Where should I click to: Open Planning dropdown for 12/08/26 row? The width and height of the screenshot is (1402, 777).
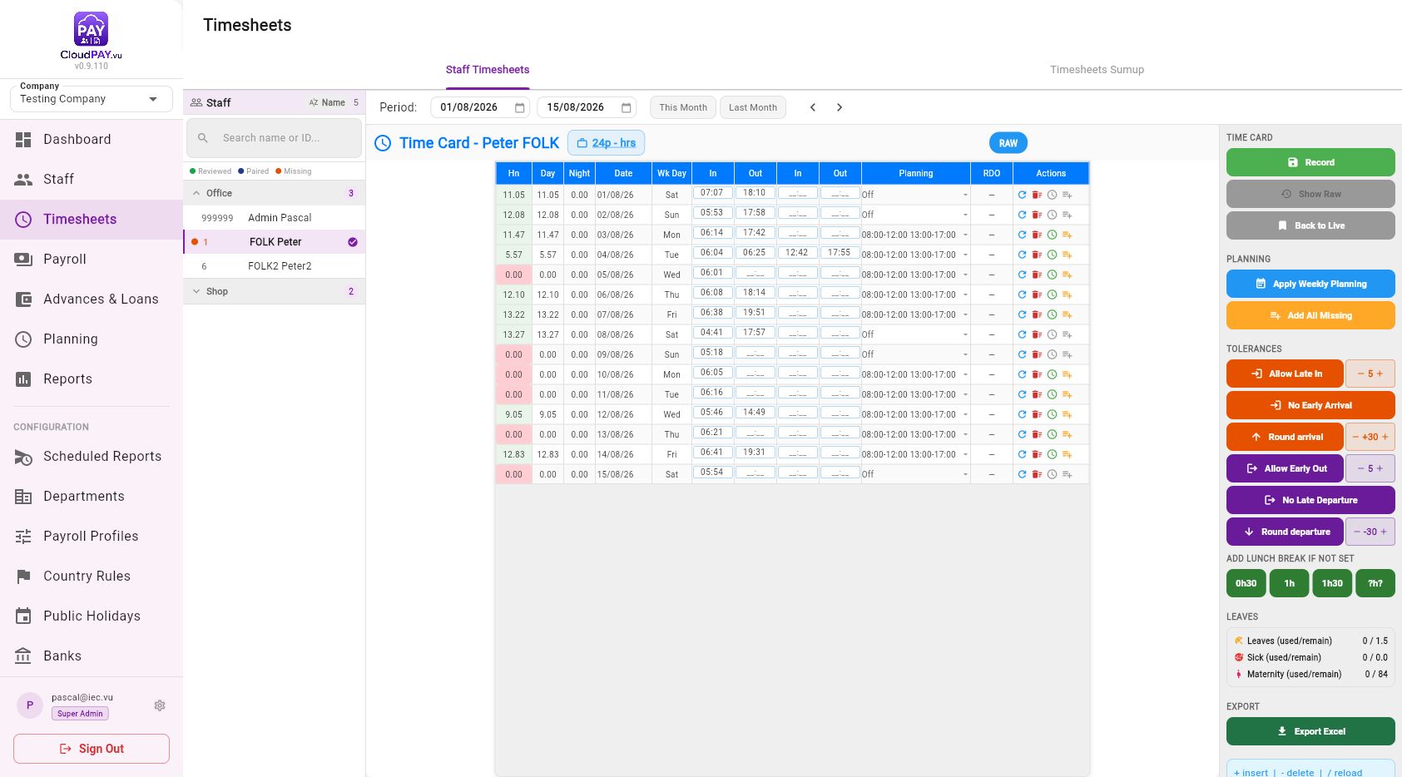click(x=915, y=414)
